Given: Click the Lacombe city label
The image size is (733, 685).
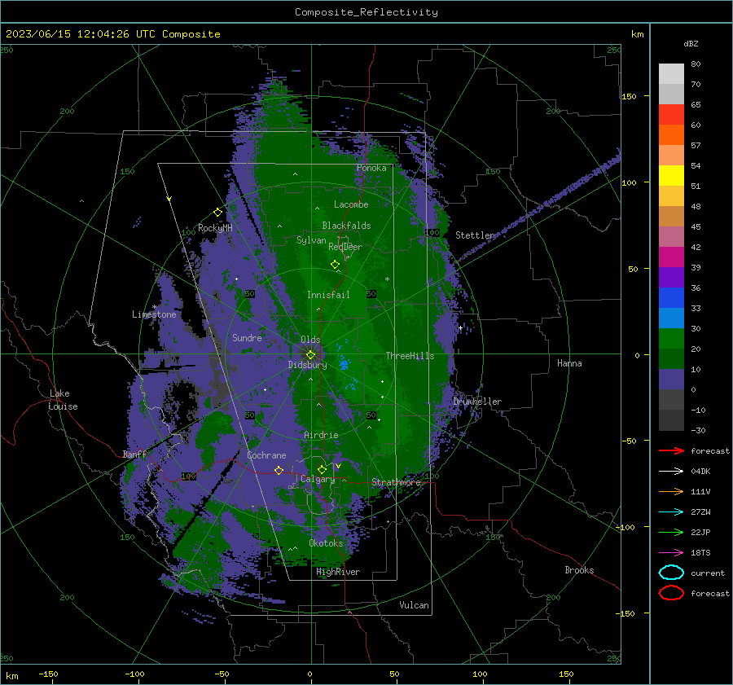Looking at the screenshot, I should pyautogui.click(x=351, y=204).
